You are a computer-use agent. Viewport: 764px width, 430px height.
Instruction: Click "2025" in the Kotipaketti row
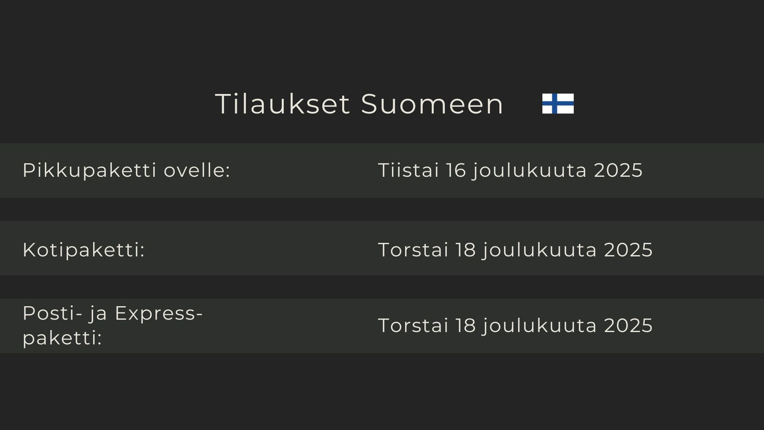pos(628,250)
